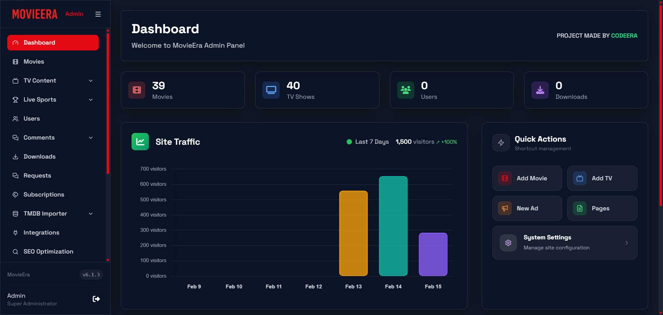Click the purple Downloads stat icon
This screenshot has height=315, width=663.
[540, 90]
